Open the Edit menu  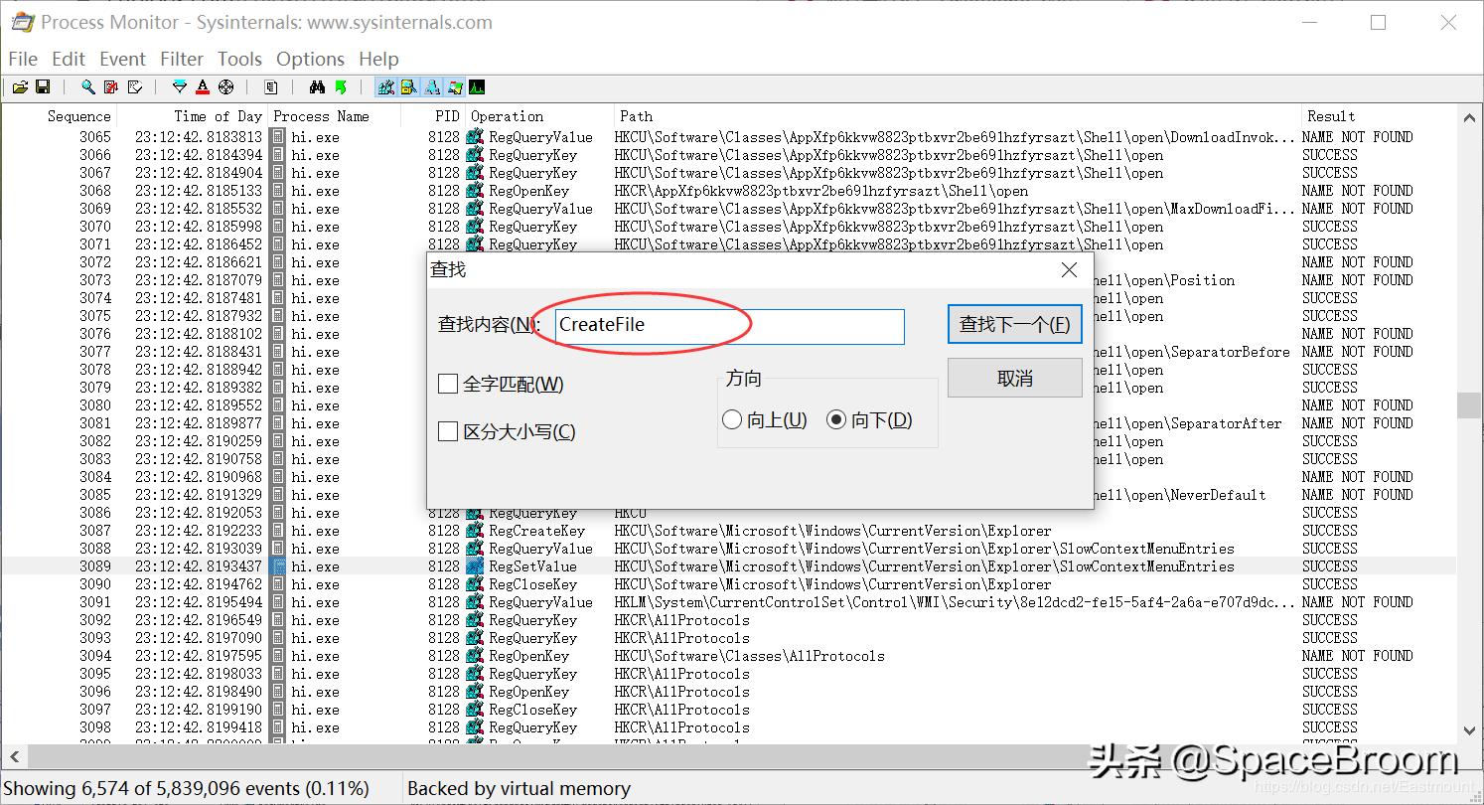point(69,59)
